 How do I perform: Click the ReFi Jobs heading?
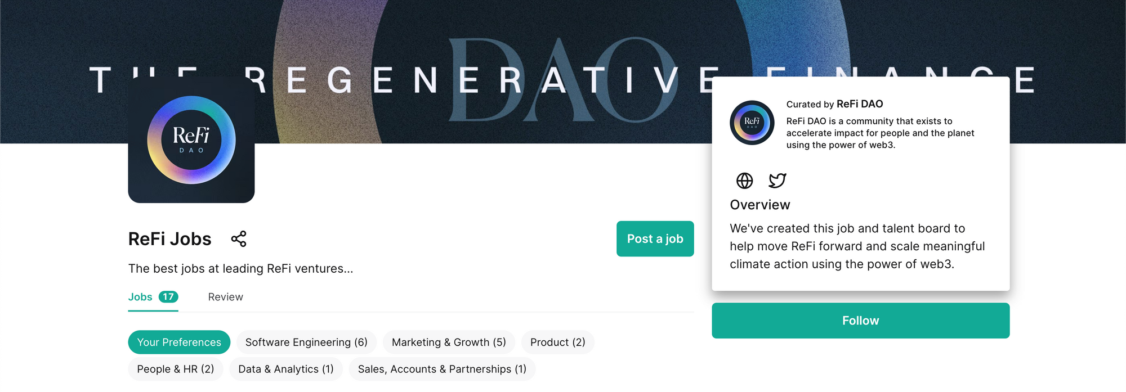point(170,239)
